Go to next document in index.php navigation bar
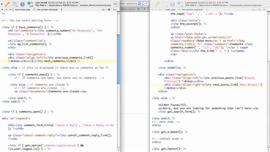The image size is (270, 152). click(x=157, y=9)
